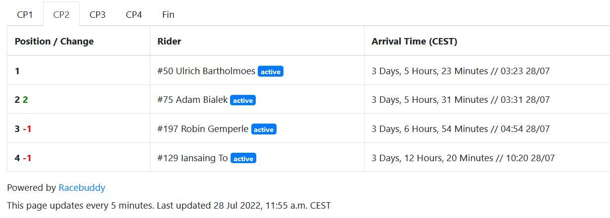Click active badge next to Ulrich Bartholmoes

click(x=271, y=72)
